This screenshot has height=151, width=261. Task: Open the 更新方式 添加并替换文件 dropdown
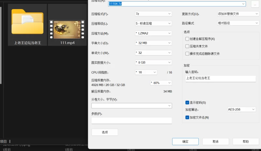(x=238, y=14)
